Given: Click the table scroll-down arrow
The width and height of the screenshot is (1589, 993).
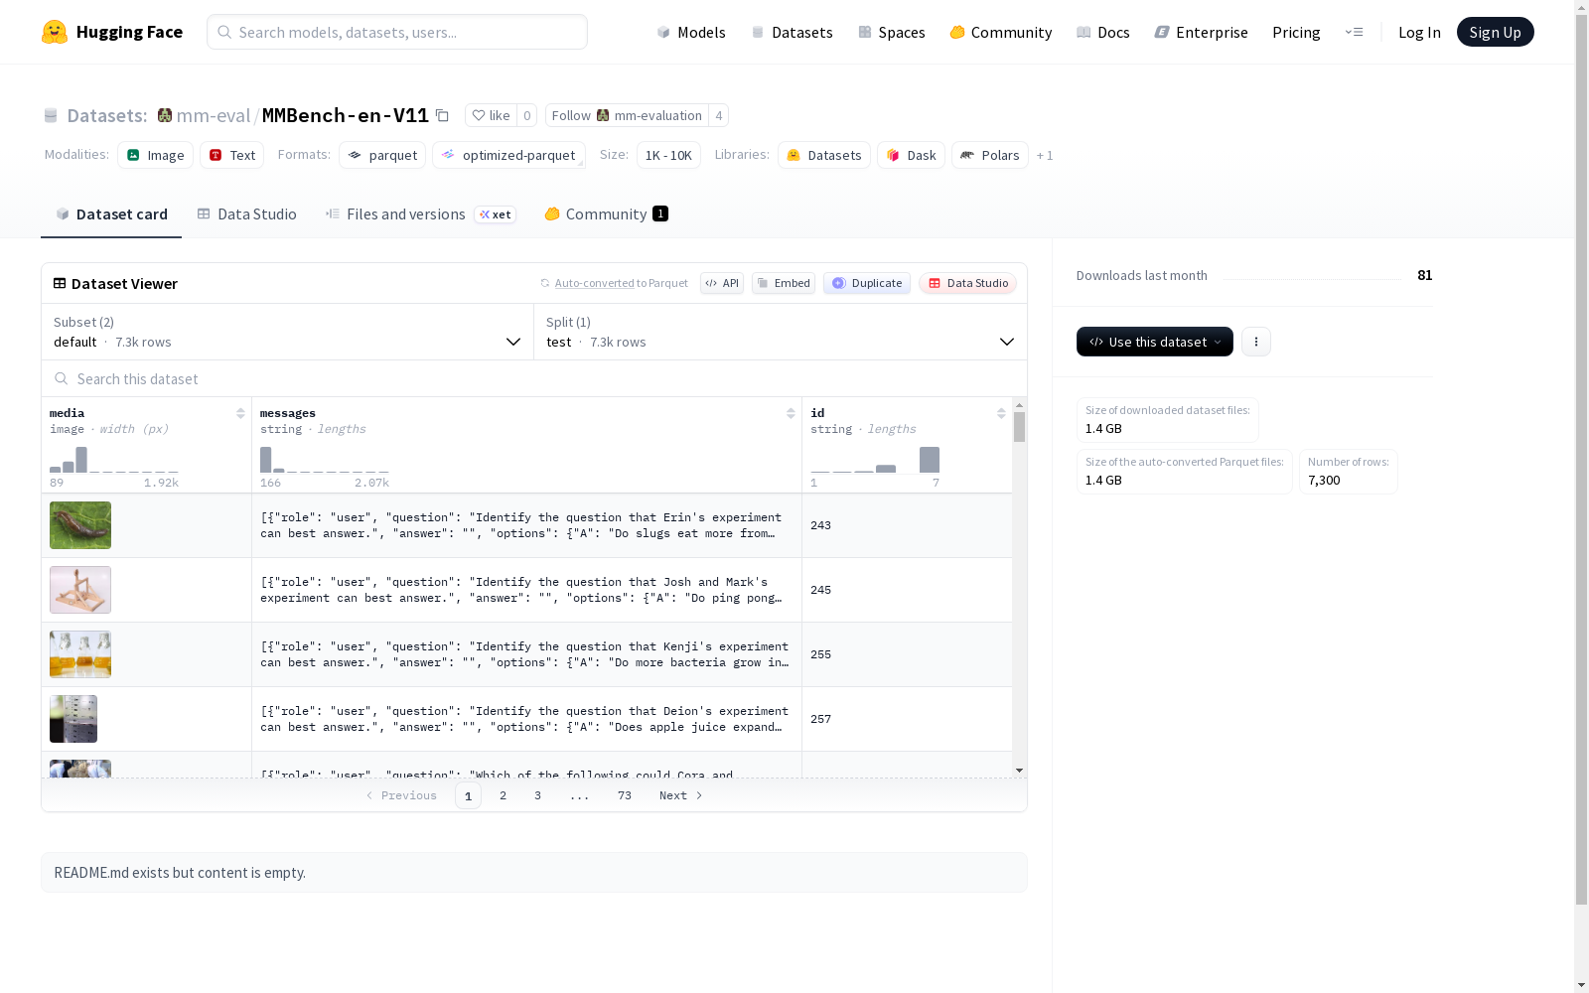Looking at the screenshot, I should (x=1019, y=771).
